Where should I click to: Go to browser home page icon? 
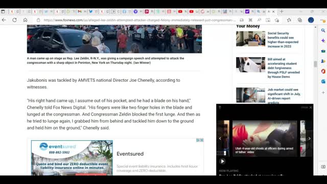[x=25, y=20]
